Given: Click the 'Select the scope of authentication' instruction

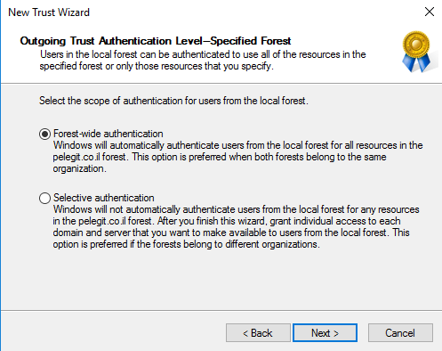Looking at the screenshot, I should tap(173, 101).
